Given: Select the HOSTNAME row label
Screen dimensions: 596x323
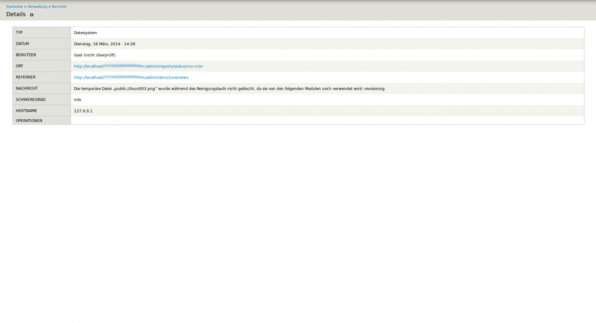Looking at the screenshot, I should (26, 110).
